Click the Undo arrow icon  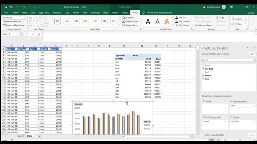click(11, 7)
